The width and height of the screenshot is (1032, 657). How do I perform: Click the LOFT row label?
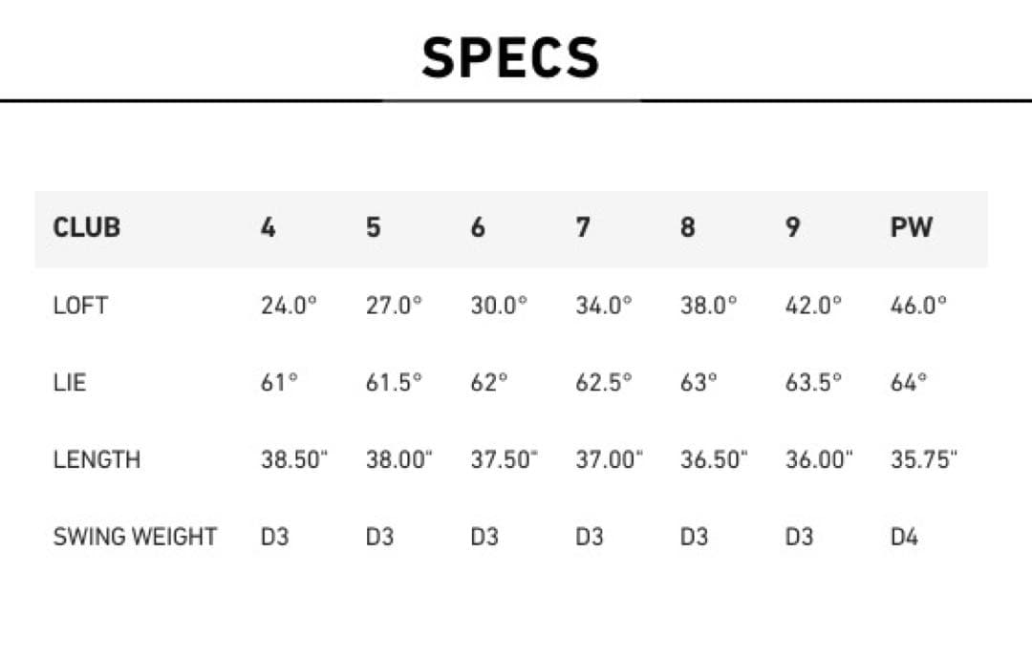[80, 306]
